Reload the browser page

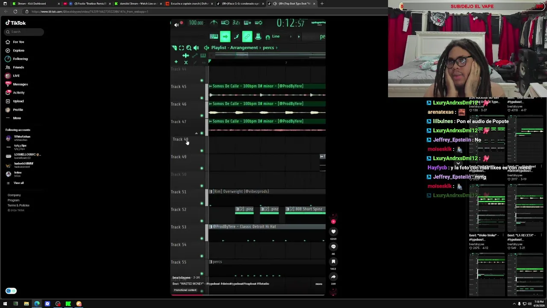pos(15,12)
